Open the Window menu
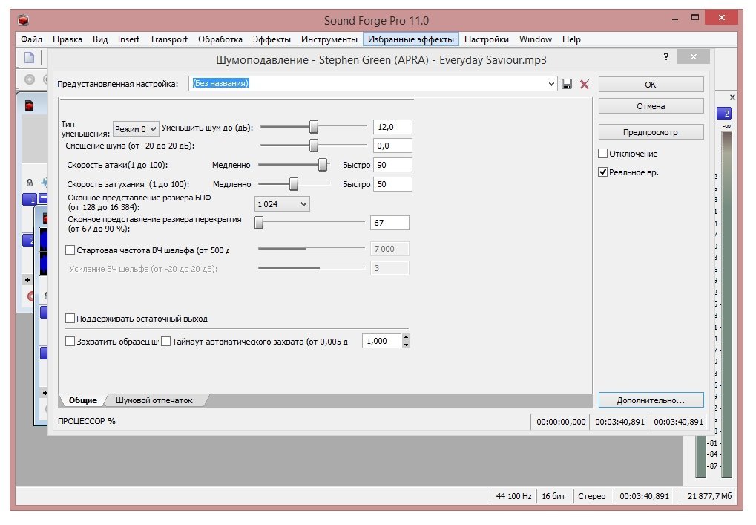Screen dimensions: 756x525 tap(536, 39)
